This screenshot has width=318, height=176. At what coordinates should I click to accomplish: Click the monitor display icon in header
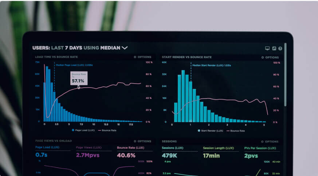(267, 48)
